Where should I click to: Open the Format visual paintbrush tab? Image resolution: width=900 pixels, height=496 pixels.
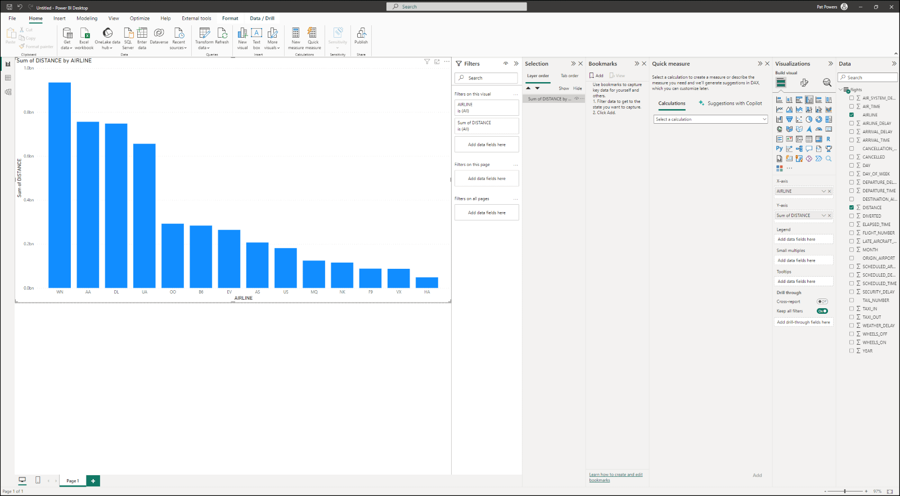point(804,83)
